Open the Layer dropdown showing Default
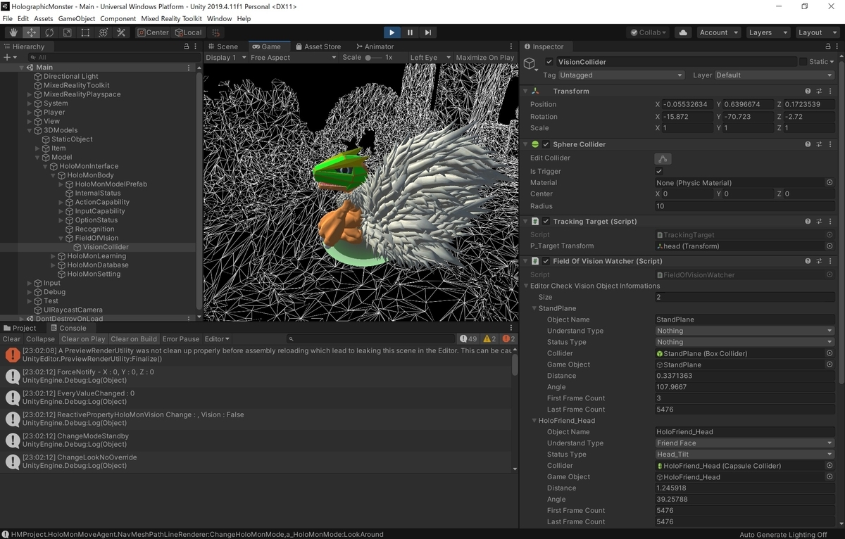 (775, 75)
